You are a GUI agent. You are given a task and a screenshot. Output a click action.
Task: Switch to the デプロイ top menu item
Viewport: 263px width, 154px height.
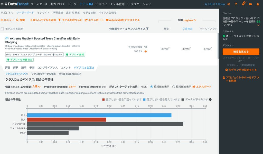(101, 4)
